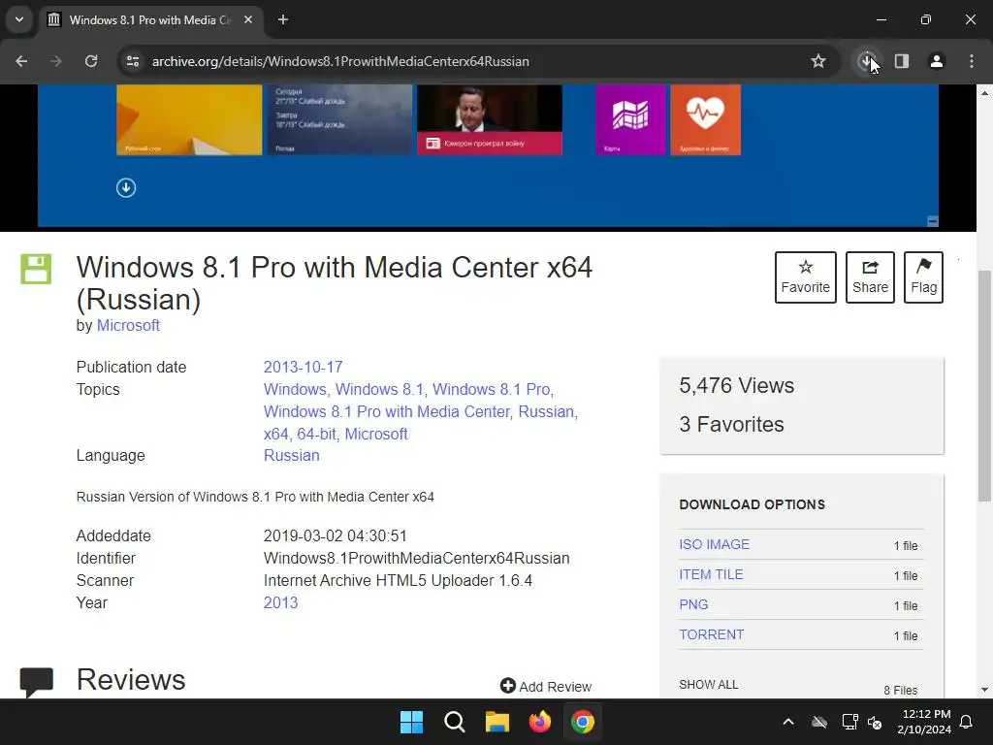
Task: Open taskbar Search
Action: point(455,722)
